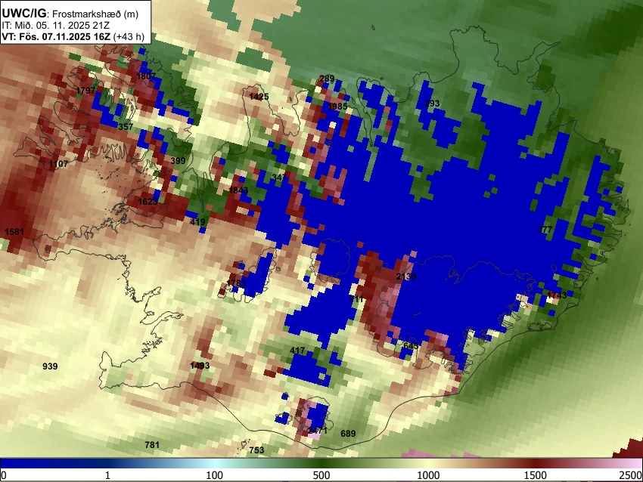Viewport: 643px width, 482px height.
Task: Click the 753 map value label
Action: point(256,450)
